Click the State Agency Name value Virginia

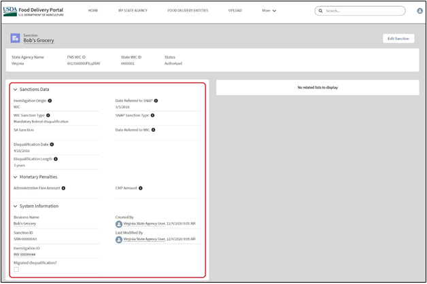point(18,63)
